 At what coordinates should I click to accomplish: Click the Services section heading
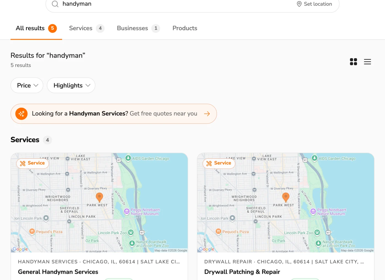click(x=25, y=140)
